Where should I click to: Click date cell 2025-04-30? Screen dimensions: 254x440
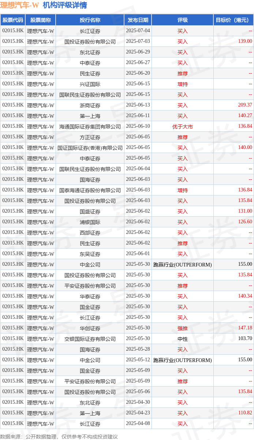tap(138, 402)
